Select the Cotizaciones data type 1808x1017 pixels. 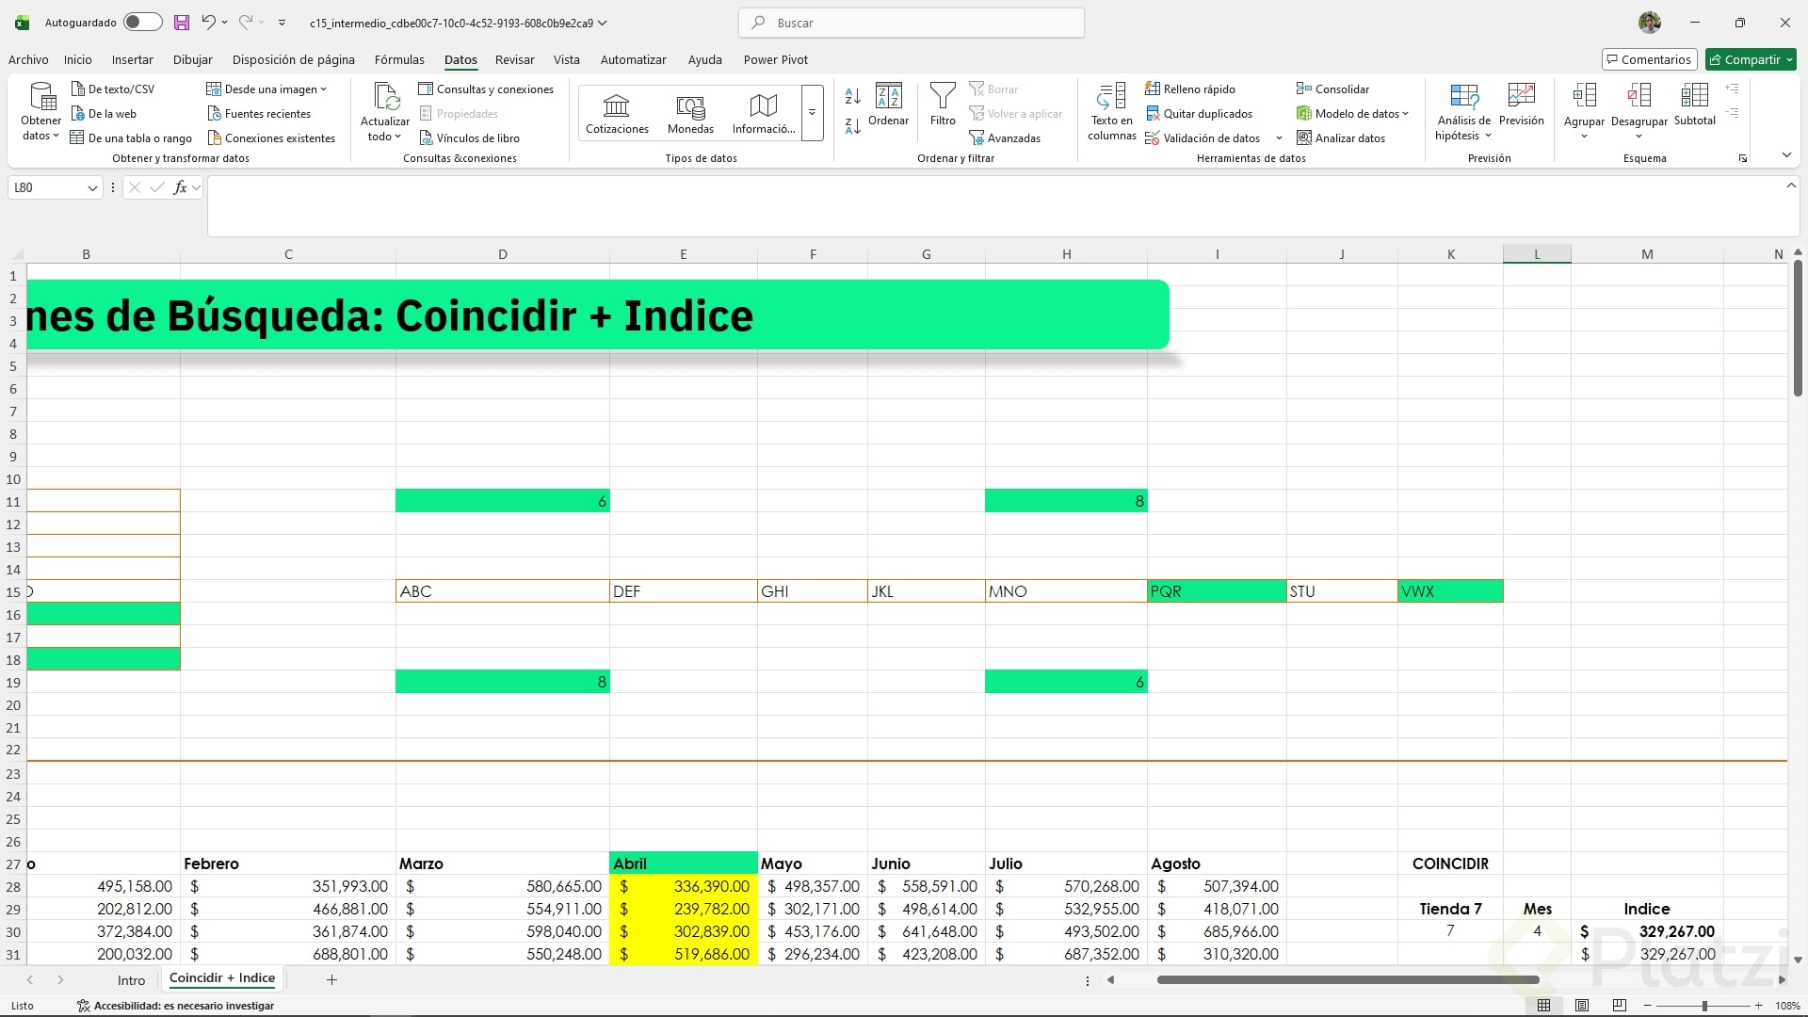617,113
